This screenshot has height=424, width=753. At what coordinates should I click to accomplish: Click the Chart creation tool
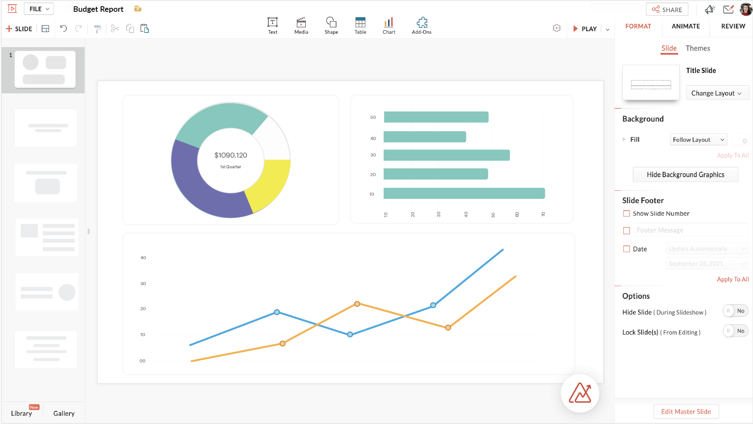[x=388, y=25]
